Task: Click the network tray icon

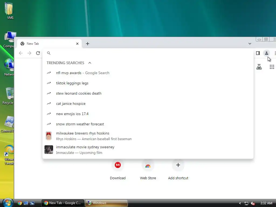Action: click(246, 203)
